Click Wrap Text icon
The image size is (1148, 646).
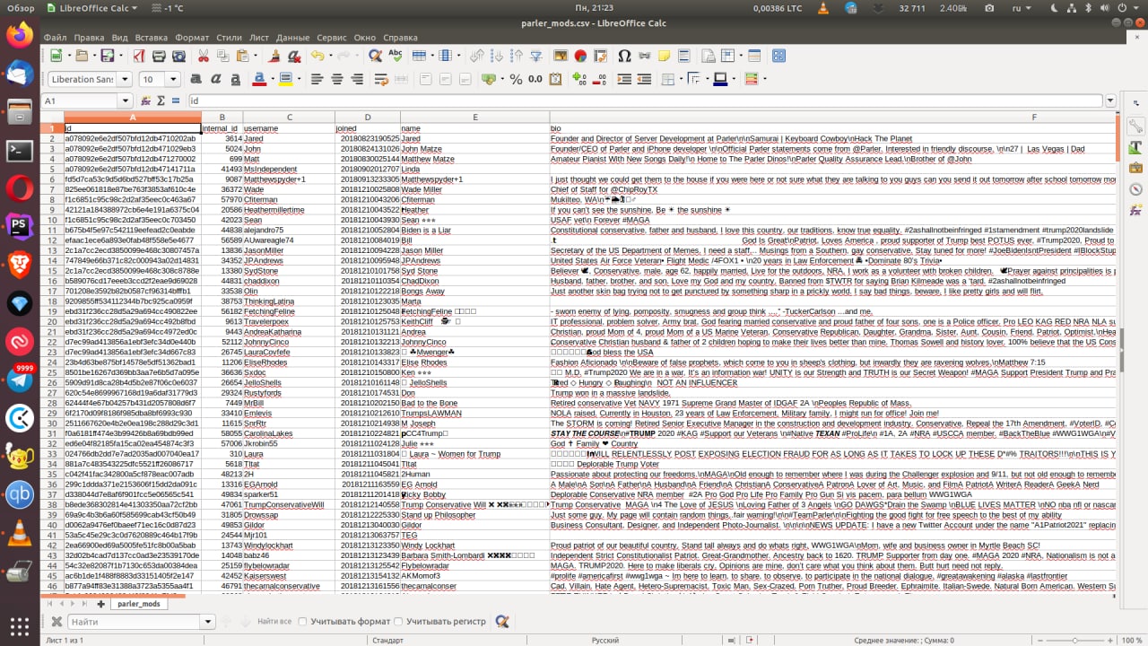coord(380,79)
